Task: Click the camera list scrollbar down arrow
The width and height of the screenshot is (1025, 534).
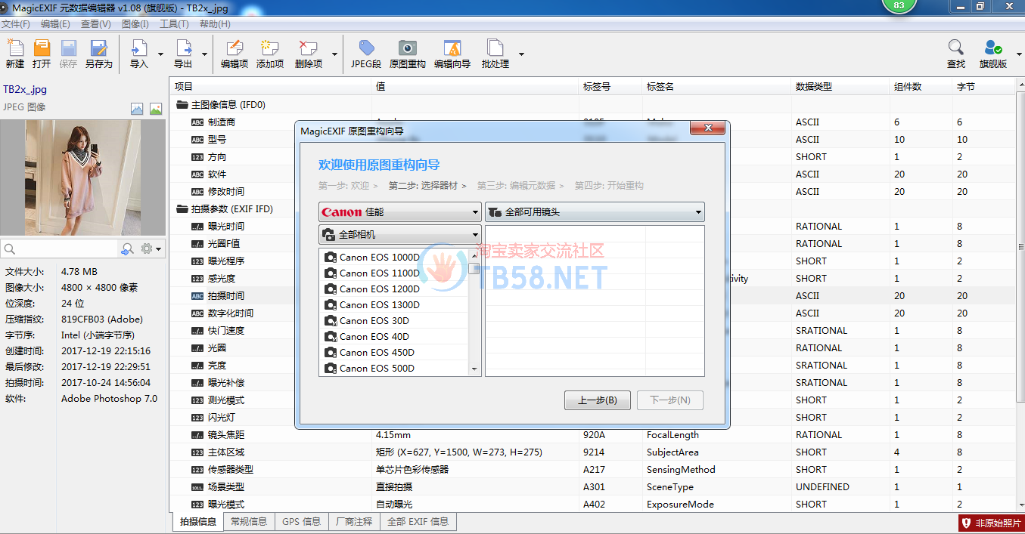Action: 474,369
